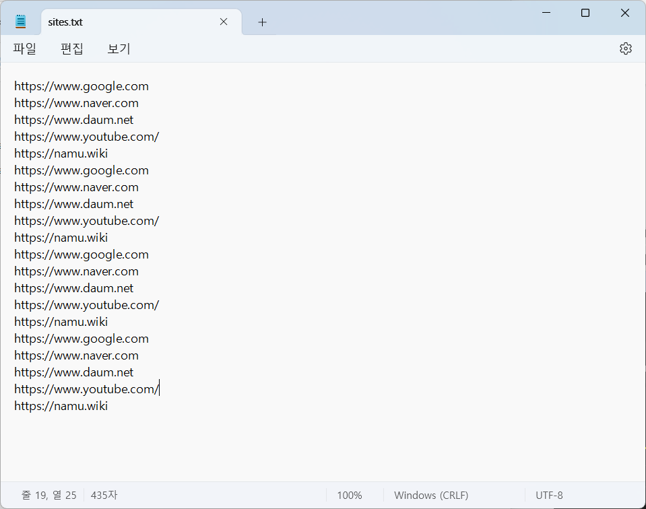Add a new tab with plus button
This screenshot has height=509, width=646.
pyautogui.click(x=263, y=22)
